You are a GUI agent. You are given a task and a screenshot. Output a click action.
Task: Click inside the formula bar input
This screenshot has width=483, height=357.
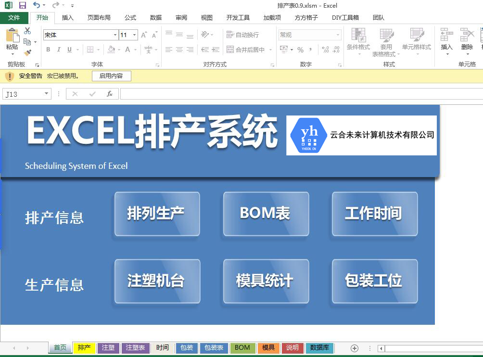[298, 94]
